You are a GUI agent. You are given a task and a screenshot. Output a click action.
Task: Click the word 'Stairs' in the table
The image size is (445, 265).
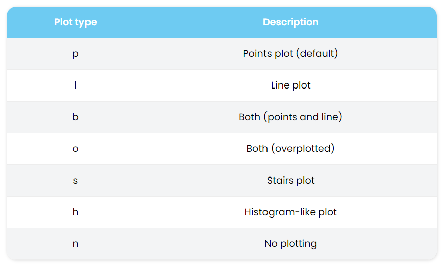click(x=280, y=181)
